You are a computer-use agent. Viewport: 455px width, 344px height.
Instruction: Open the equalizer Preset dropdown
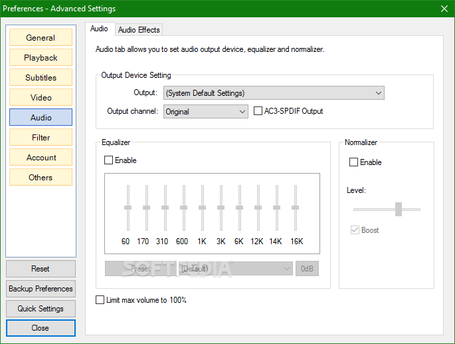(x=236, y=268)
